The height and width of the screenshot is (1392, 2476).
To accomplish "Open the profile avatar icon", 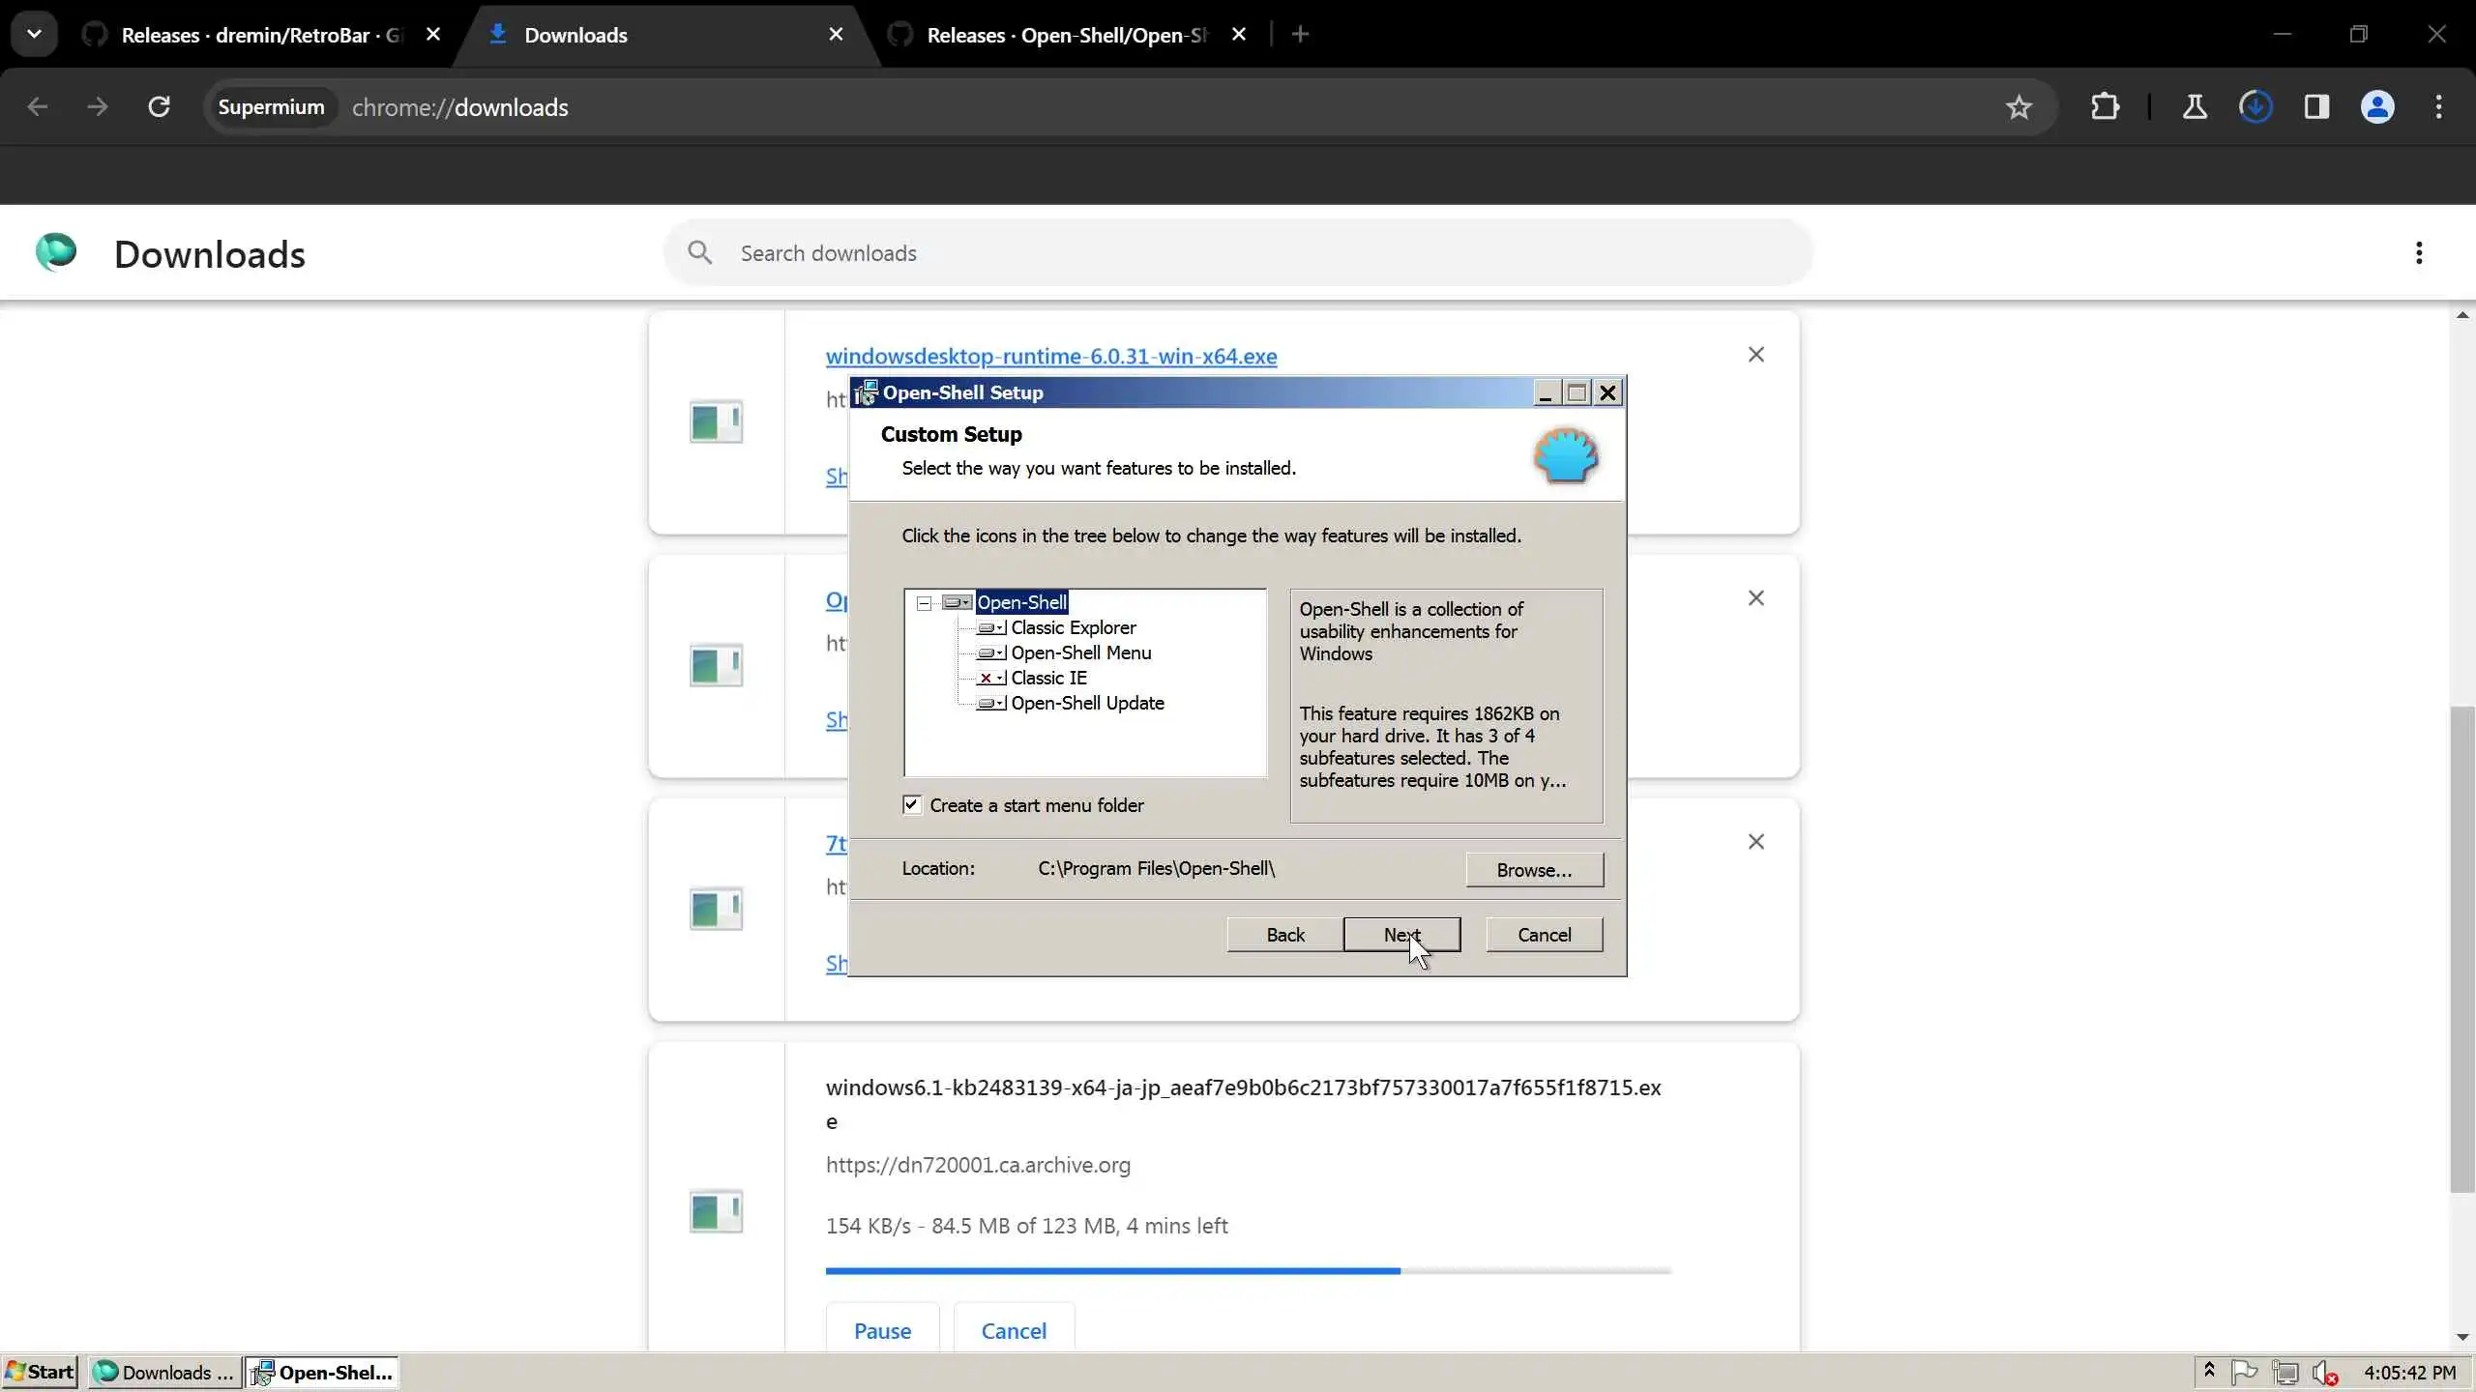I will tap(2377, 107).
